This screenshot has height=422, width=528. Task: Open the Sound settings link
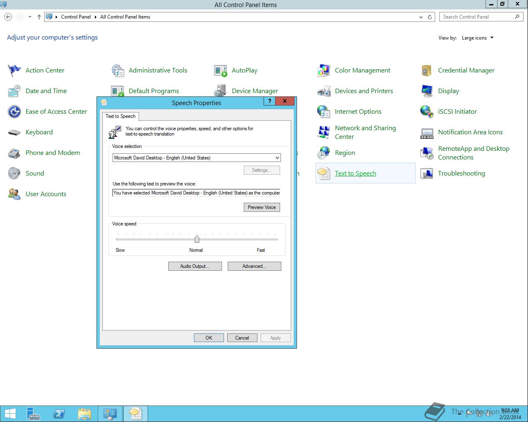(35, 173)
